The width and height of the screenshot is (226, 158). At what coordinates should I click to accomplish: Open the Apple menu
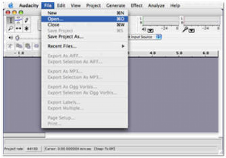click(11, 6)
